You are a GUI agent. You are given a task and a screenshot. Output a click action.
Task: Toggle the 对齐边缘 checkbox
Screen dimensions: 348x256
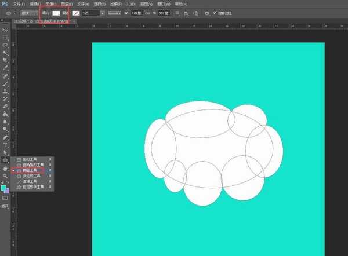point(215,12)
